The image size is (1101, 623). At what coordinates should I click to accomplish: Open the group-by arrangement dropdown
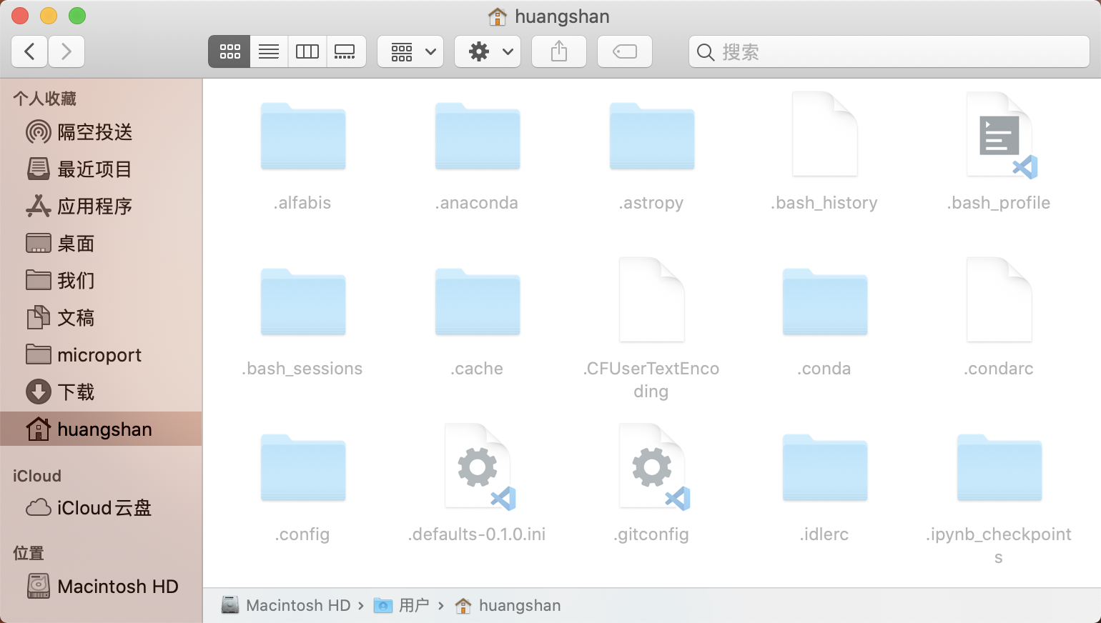point(410,51)
